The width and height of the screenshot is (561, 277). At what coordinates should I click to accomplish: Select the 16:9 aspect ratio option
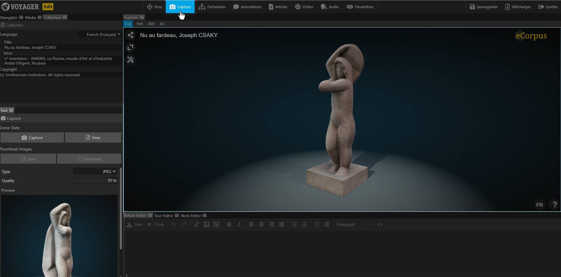point(139,24)
